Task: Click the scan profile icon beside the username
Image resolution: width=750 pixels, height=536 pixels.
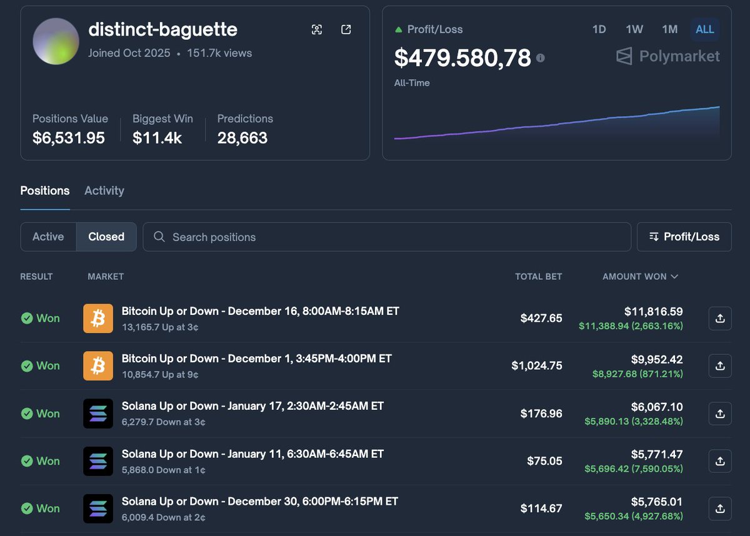Action: tap(317, 29)
